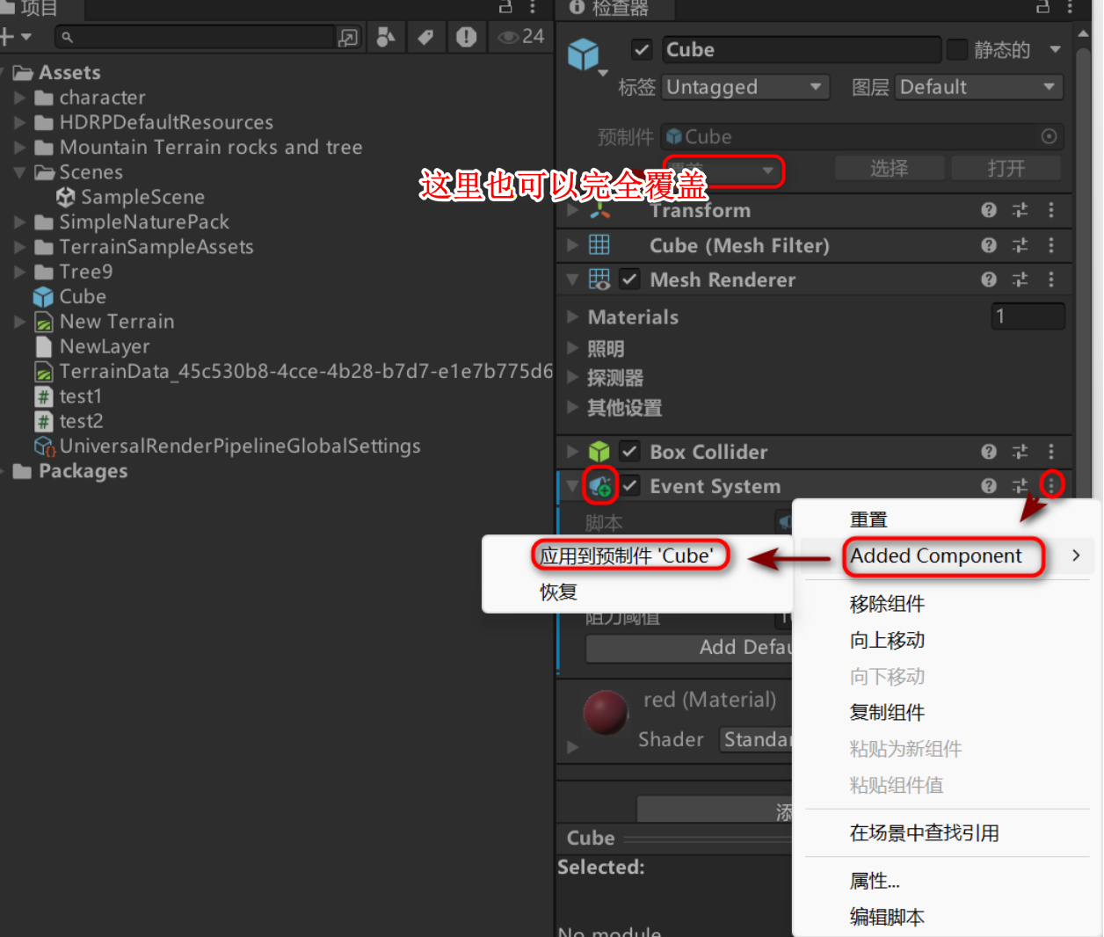This screenshot has height=937, width=1104.
Task: Open the Added Component submenu
Action: click(x=948, y=556)
